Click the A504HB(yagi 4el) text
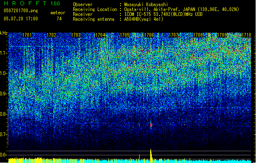The height and width of the screenshot is (163, 256). (144, 19)
